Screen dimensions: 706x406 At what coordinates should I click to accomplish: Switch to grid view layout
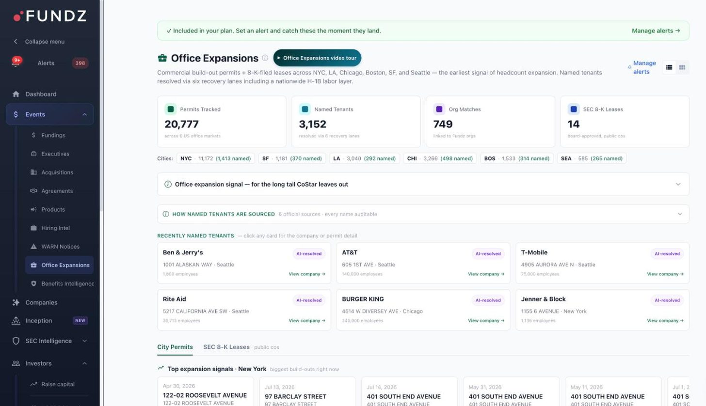[682, 67]
